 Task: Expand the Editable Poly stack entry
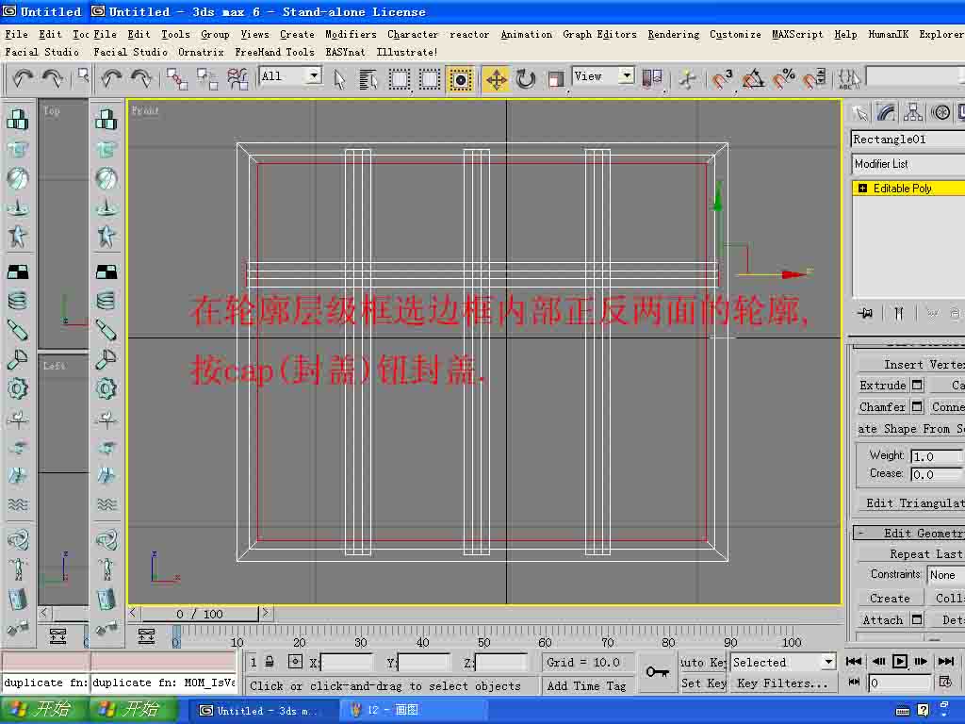[x=862, y=189]
